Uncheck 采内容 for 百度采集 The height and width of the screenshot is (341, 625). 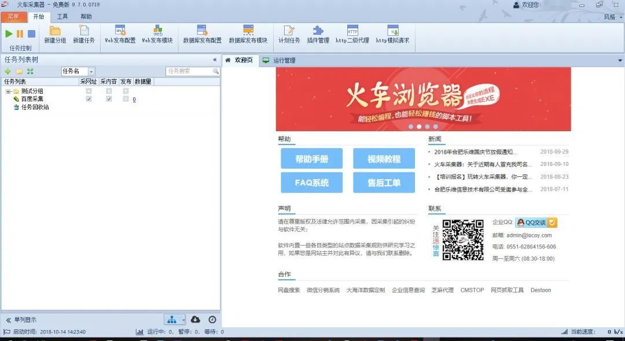[109, 99]
